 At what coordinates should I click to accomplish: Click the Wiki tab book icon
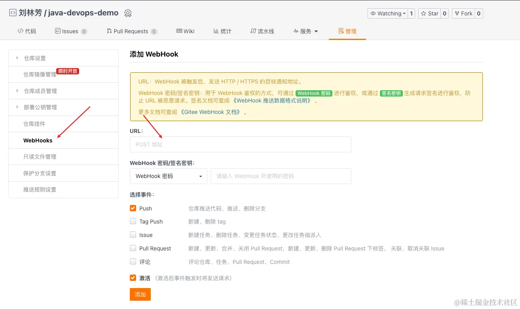[x=179, y=31]
